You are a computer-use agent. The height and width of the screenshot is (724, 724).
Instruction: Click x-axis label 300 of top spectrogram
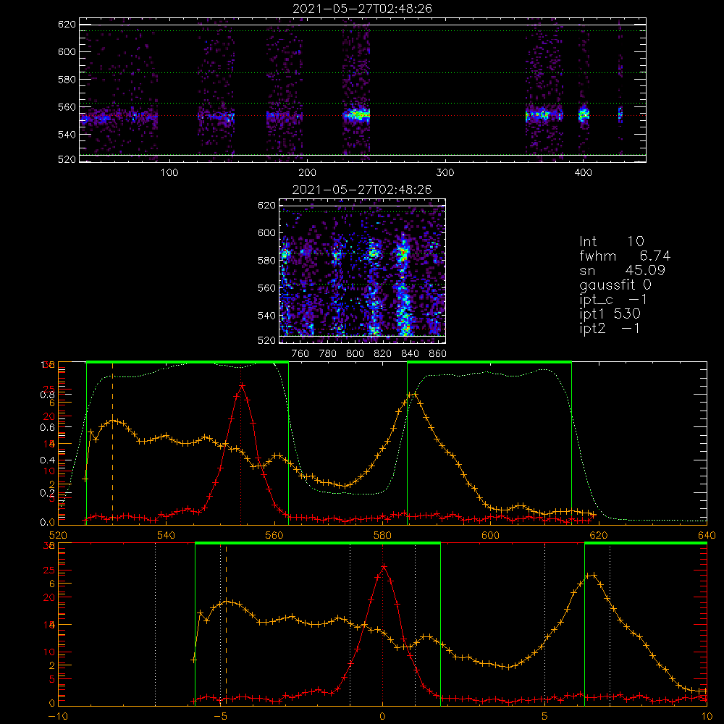click(x=445, y=173)
